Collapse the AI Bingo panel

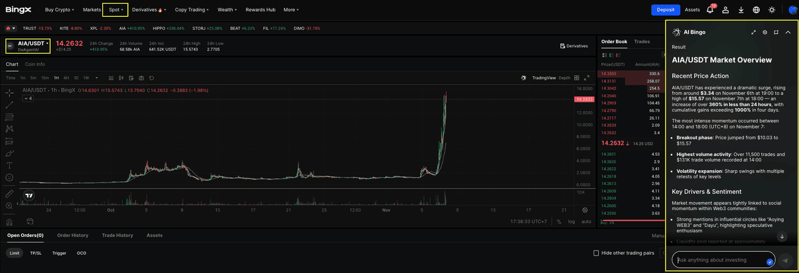[x=788, y=32]
